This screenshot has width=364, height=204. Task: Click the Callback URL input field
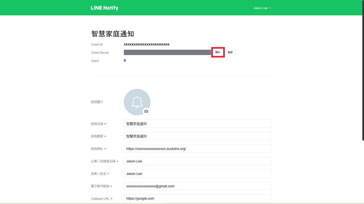pyautogui.click(x=197, y=199)
